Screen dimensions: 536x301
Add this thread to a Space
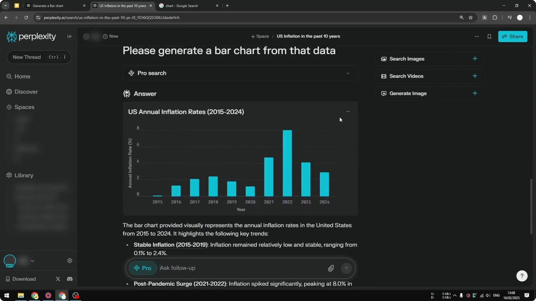[260, 36]
